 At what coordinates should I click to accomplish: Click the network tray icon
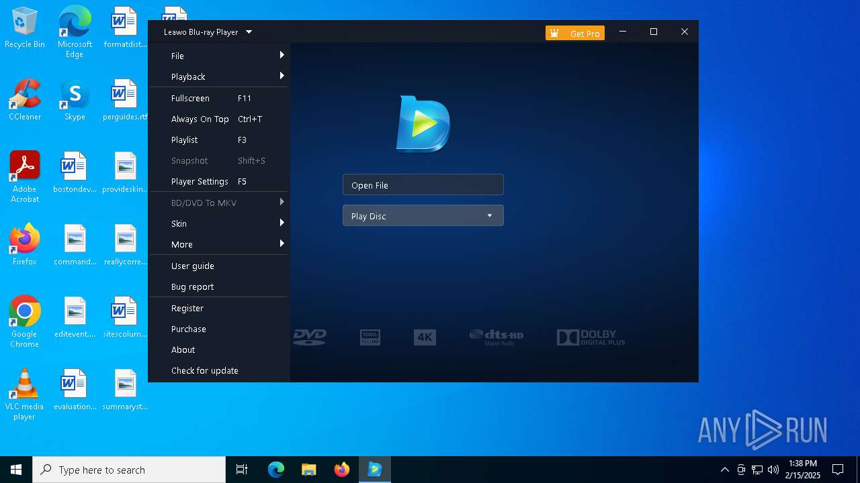click(757, 470)
